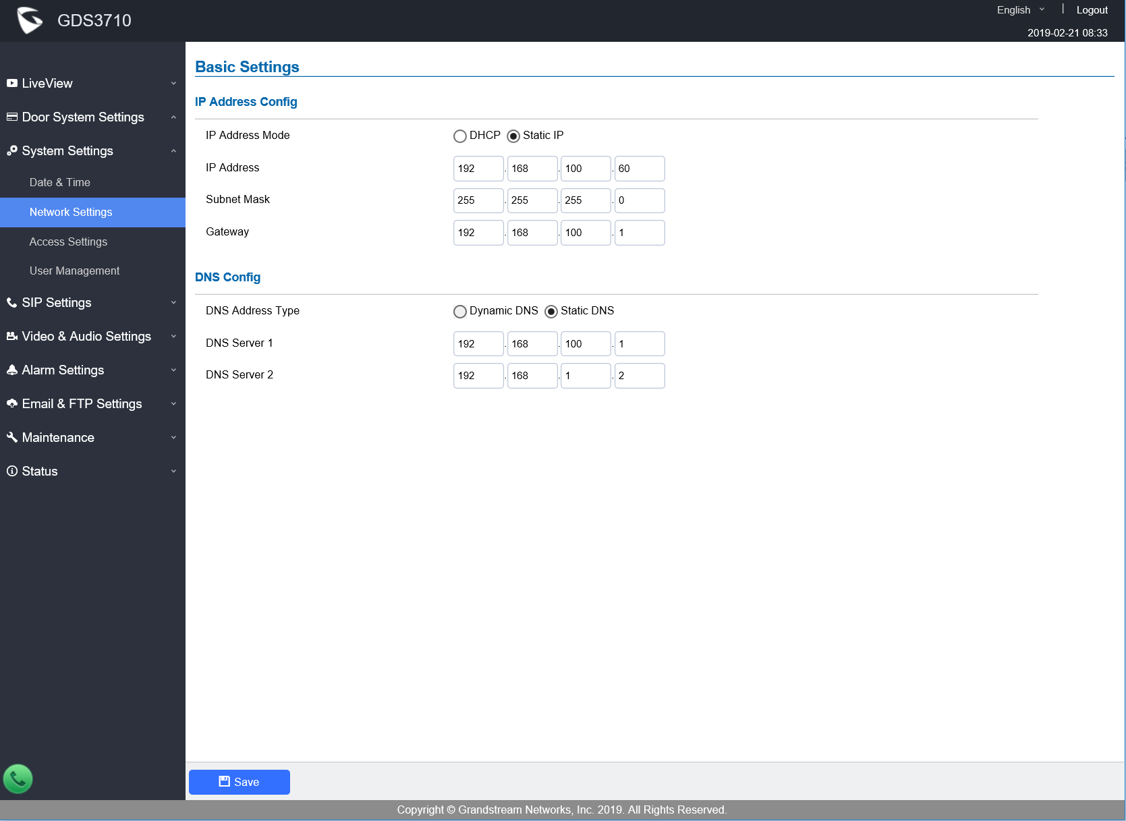
Task: Click the last octet of IP Address
Action: (x=639, y=169)
